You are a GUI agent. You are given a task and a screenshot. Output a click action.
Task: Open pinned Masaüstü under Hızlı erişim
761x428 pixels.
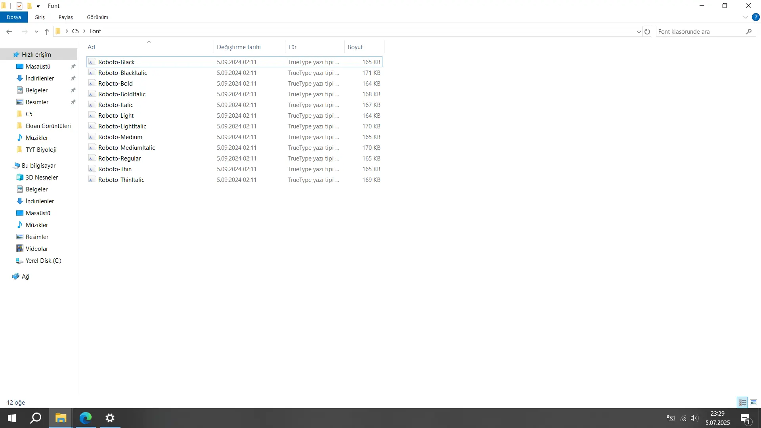[38, 67]
